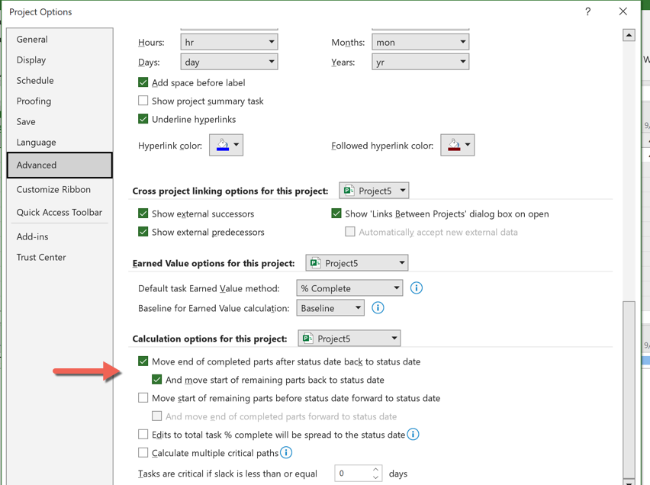Uncheck And move start of remaining parts
The image size is (650, 485).
(x=156, y=379)
